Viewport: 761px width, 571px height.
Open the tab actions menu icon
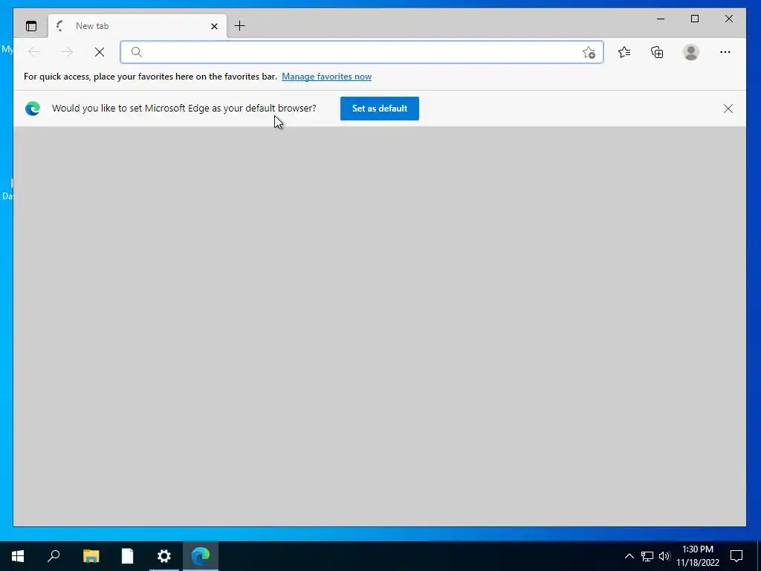31,26
